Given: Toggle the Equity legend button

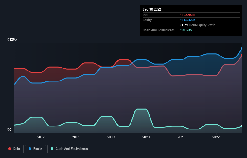Looking at the screenshot, I should point(36,149).
